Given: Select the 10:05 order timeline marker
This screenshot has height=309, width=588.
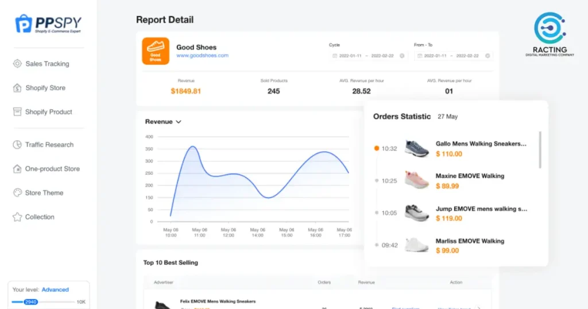Looking at the screenshot, I should (377, 213).
